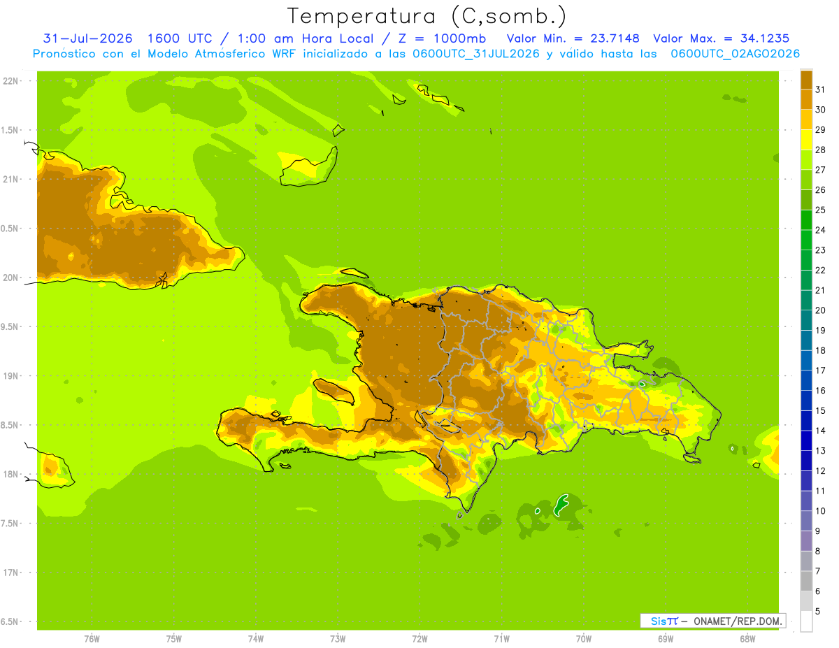
Task: Select valid-until time '0600UTC_02AGO2026'
Action: pyautogui.click(x=736, y=54)
